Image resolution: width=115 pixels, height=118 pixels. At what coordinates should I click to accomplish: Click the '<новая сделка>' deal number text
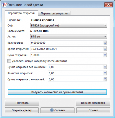[43, 20]
